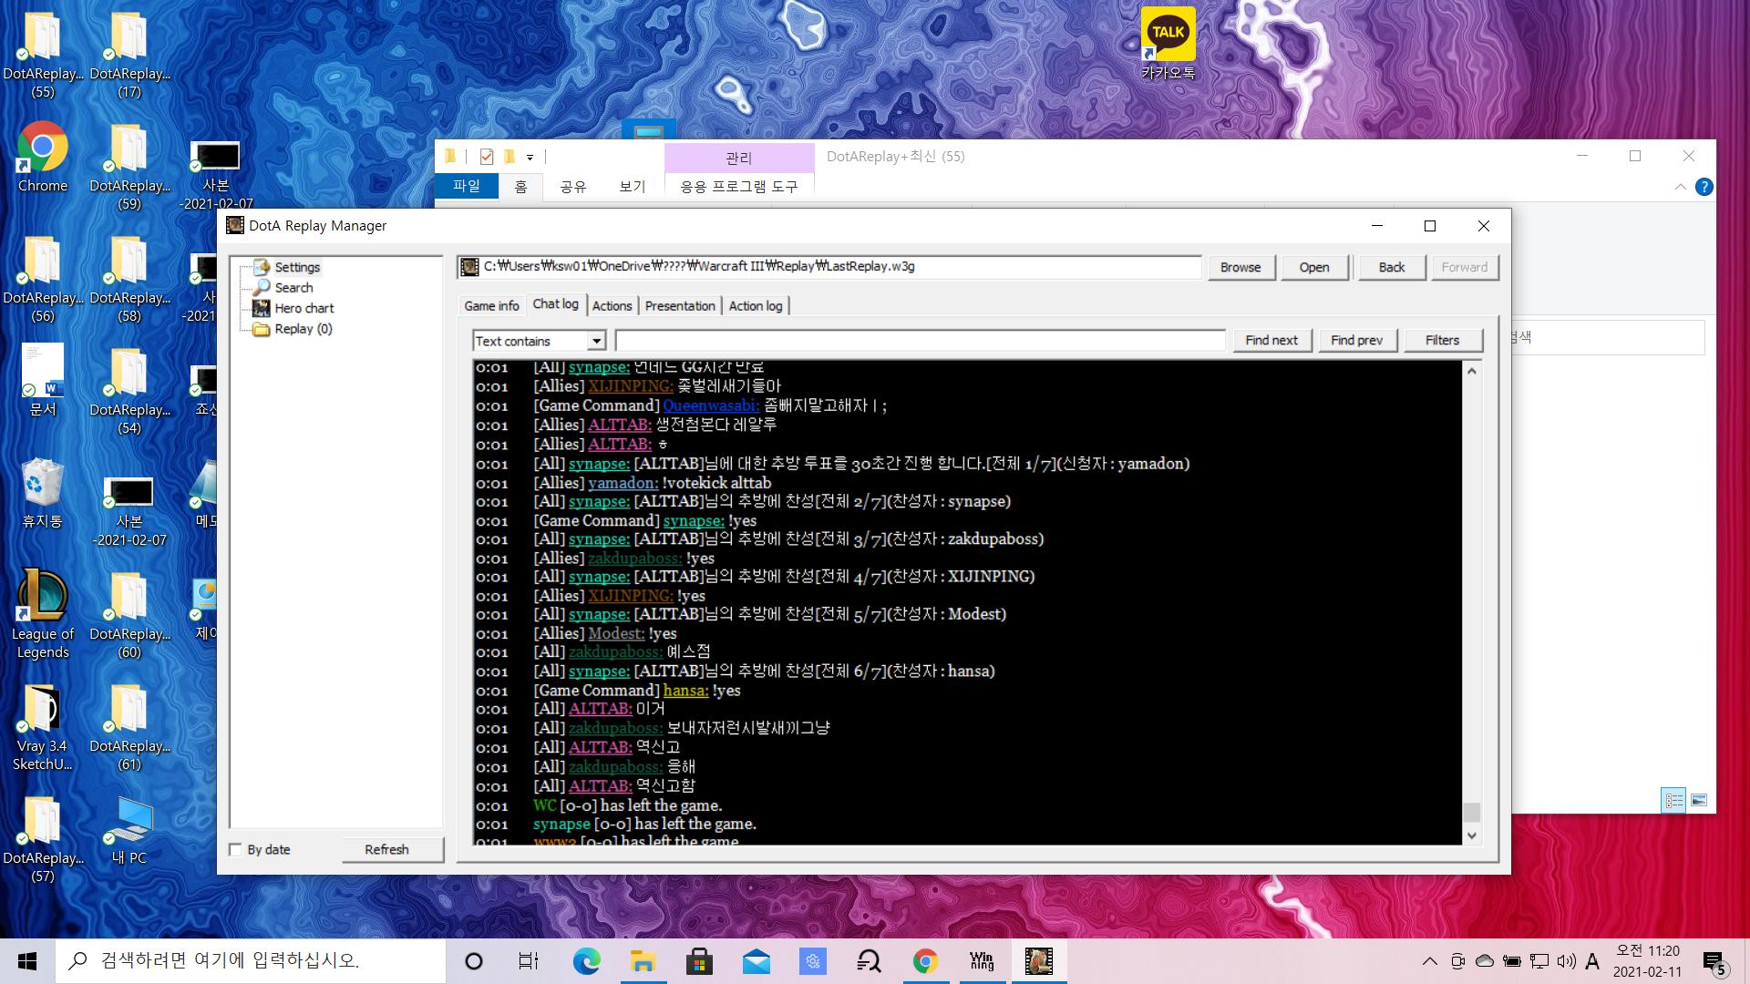Select the 문서 Word document icon

[42, 381]
